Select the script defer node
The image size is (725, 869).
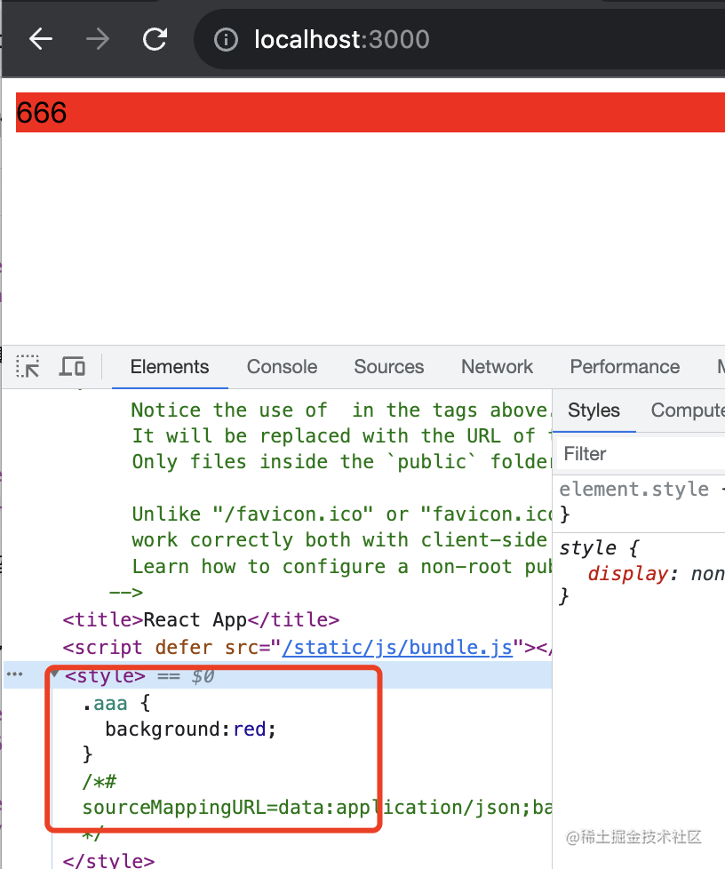(307, 648)
